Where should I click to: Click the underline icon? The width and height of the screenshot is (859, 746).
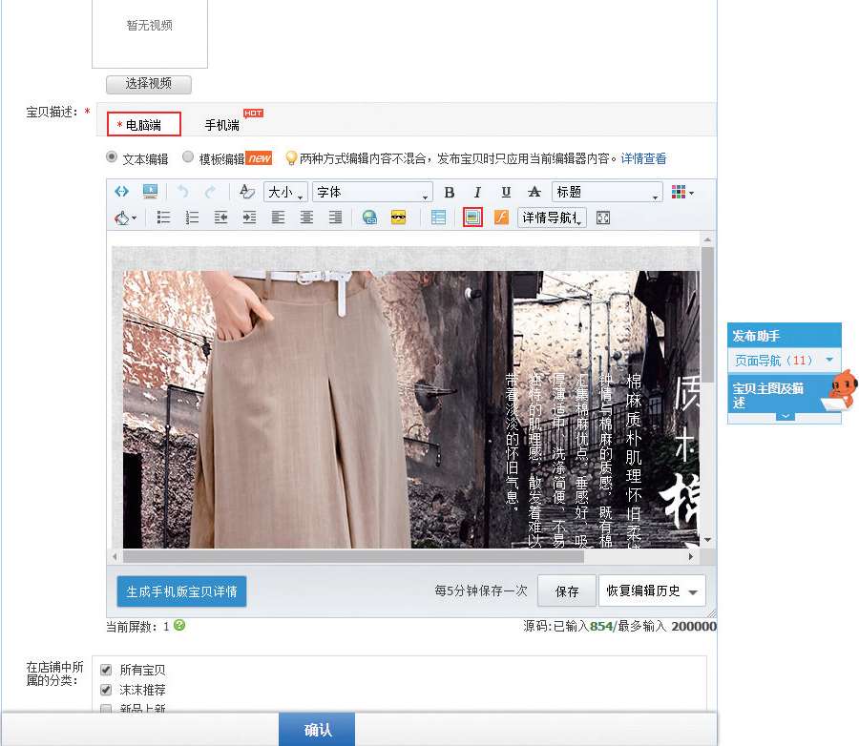[506, 193]
